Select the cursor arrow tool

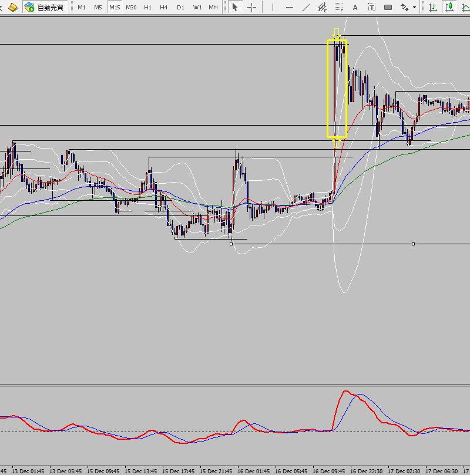pyautogui.click(x=235, y=7)
